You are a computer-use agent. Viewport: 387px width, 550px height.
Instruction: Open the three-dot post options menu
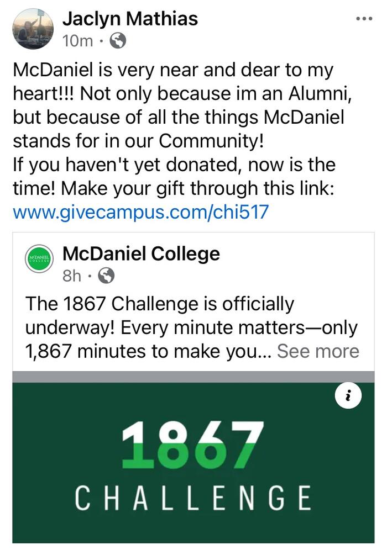pos(364,19)
